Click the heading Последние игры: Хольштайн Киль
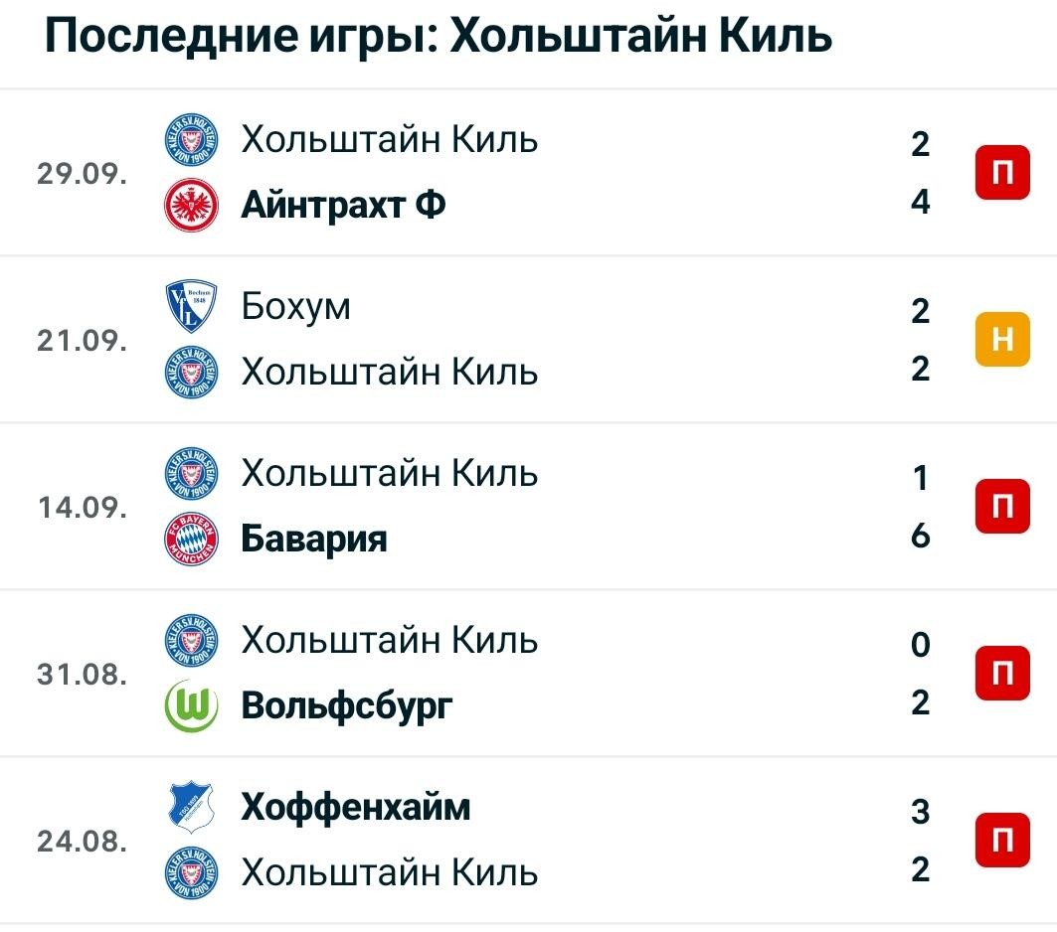The image size is (1057, 932). tap(439, 35)
